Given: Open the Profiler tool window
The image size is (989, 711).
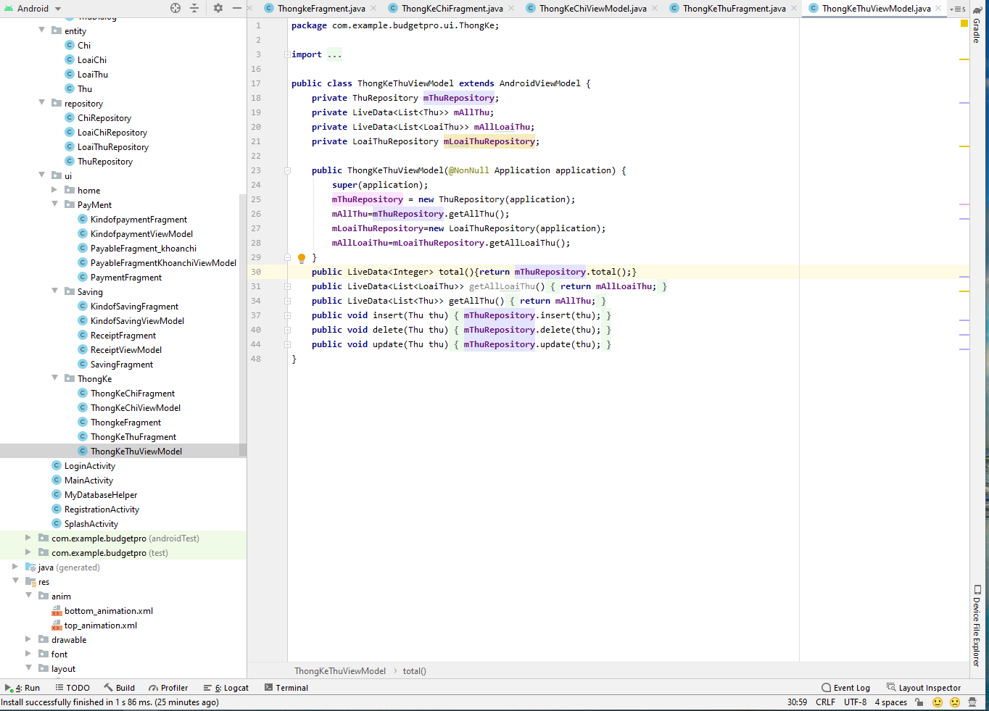Looking at the screenshot, I should click(168, 688).
